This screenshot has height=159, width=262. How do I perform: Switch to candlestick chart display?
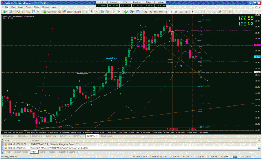coord(91,12)
